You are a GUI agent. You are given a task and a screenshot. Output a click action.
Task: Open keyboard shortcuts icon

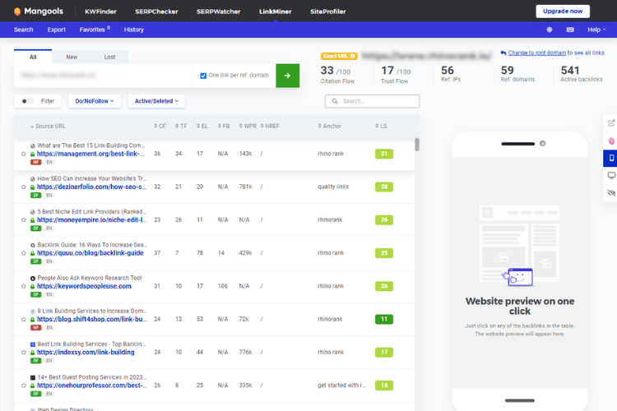pyautogui.click(x=570, y=30)
